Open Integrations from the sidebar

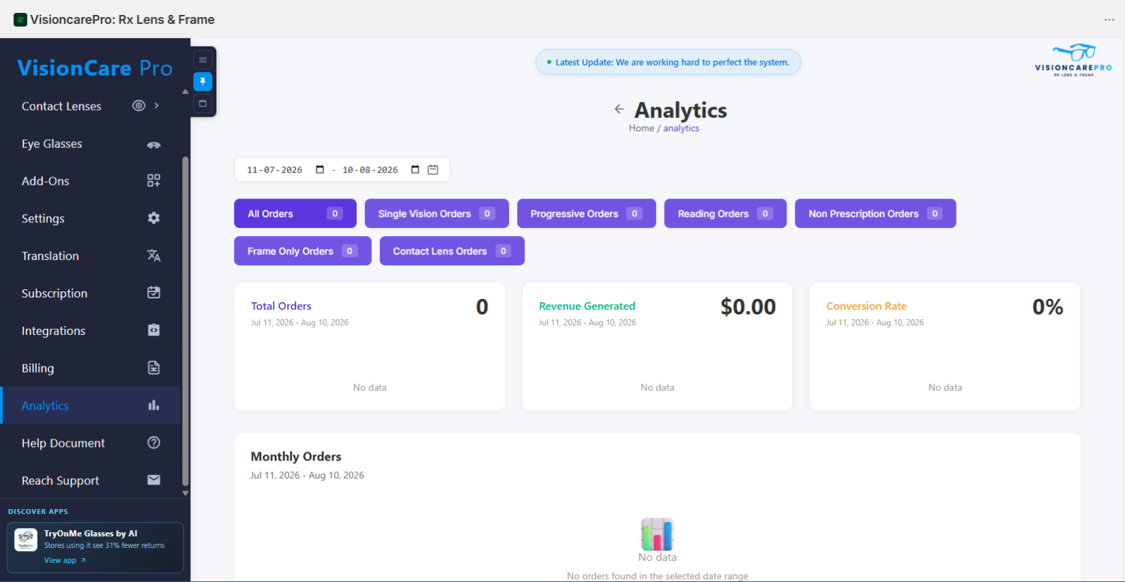[x=91, y=331]
